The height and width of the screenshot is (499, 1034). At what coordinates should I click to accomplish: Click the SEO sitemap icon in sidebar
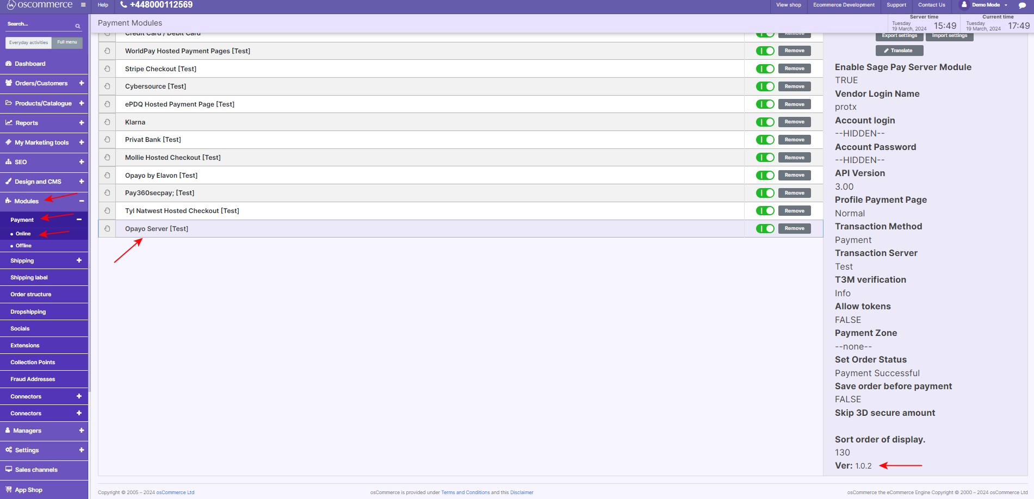(x=9, y=162)
